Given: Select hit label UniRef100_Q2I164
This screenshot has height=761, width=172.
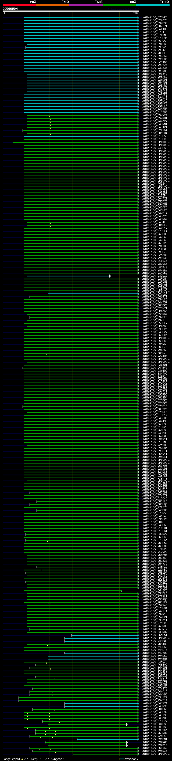Looking at the screenshot, I should tap(154, 130).
